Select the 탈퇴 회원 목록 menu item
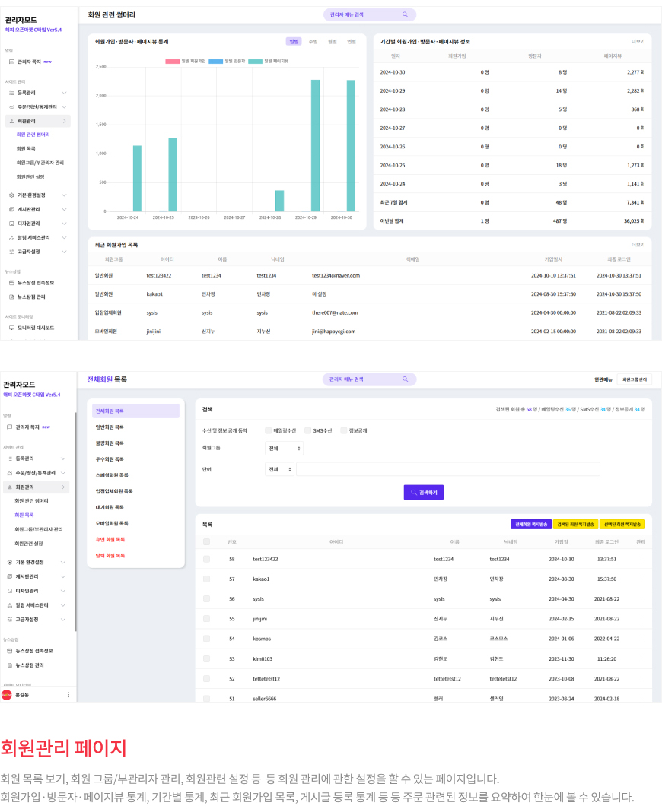 (x=110, y=555)
